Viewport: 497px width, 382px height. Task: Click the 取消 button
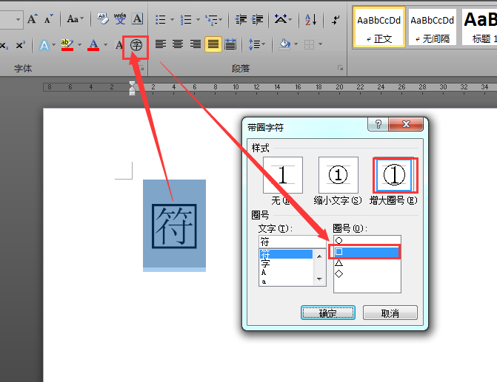390,313
